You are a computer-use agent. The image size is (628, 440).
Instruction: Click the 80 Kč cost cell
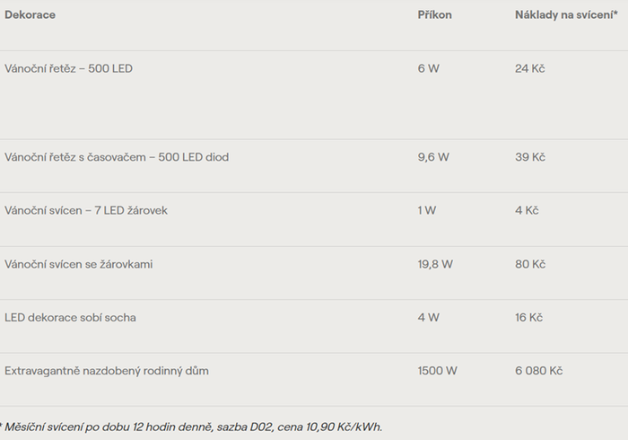click(x=529, y=264)
